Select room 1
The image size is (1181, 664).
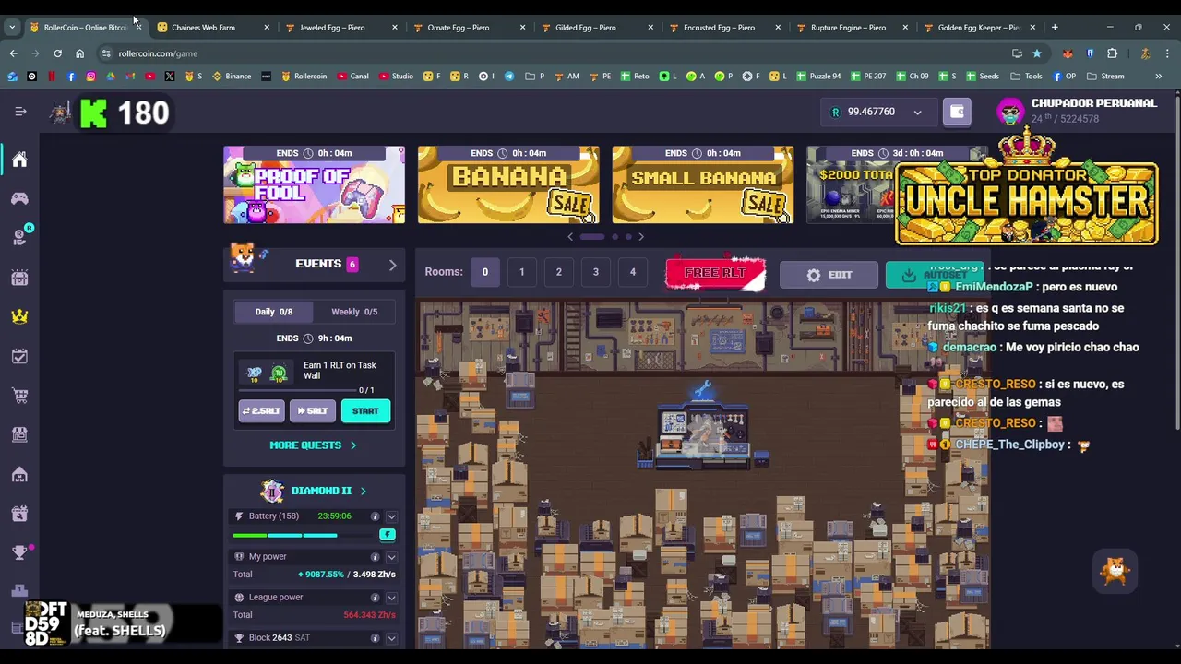coord(521,272)
